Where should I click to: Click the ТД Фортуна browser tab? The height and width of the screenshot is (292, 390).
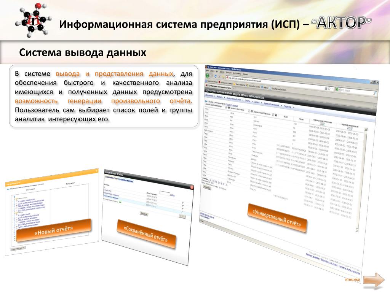pos(219,87)
